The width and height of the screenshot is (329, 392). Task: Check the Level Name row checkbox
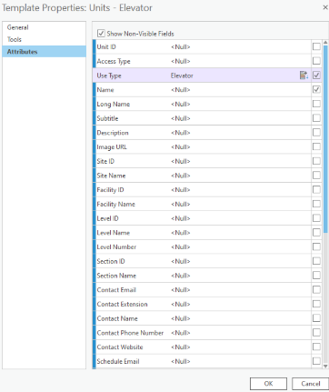click(316, 233)
